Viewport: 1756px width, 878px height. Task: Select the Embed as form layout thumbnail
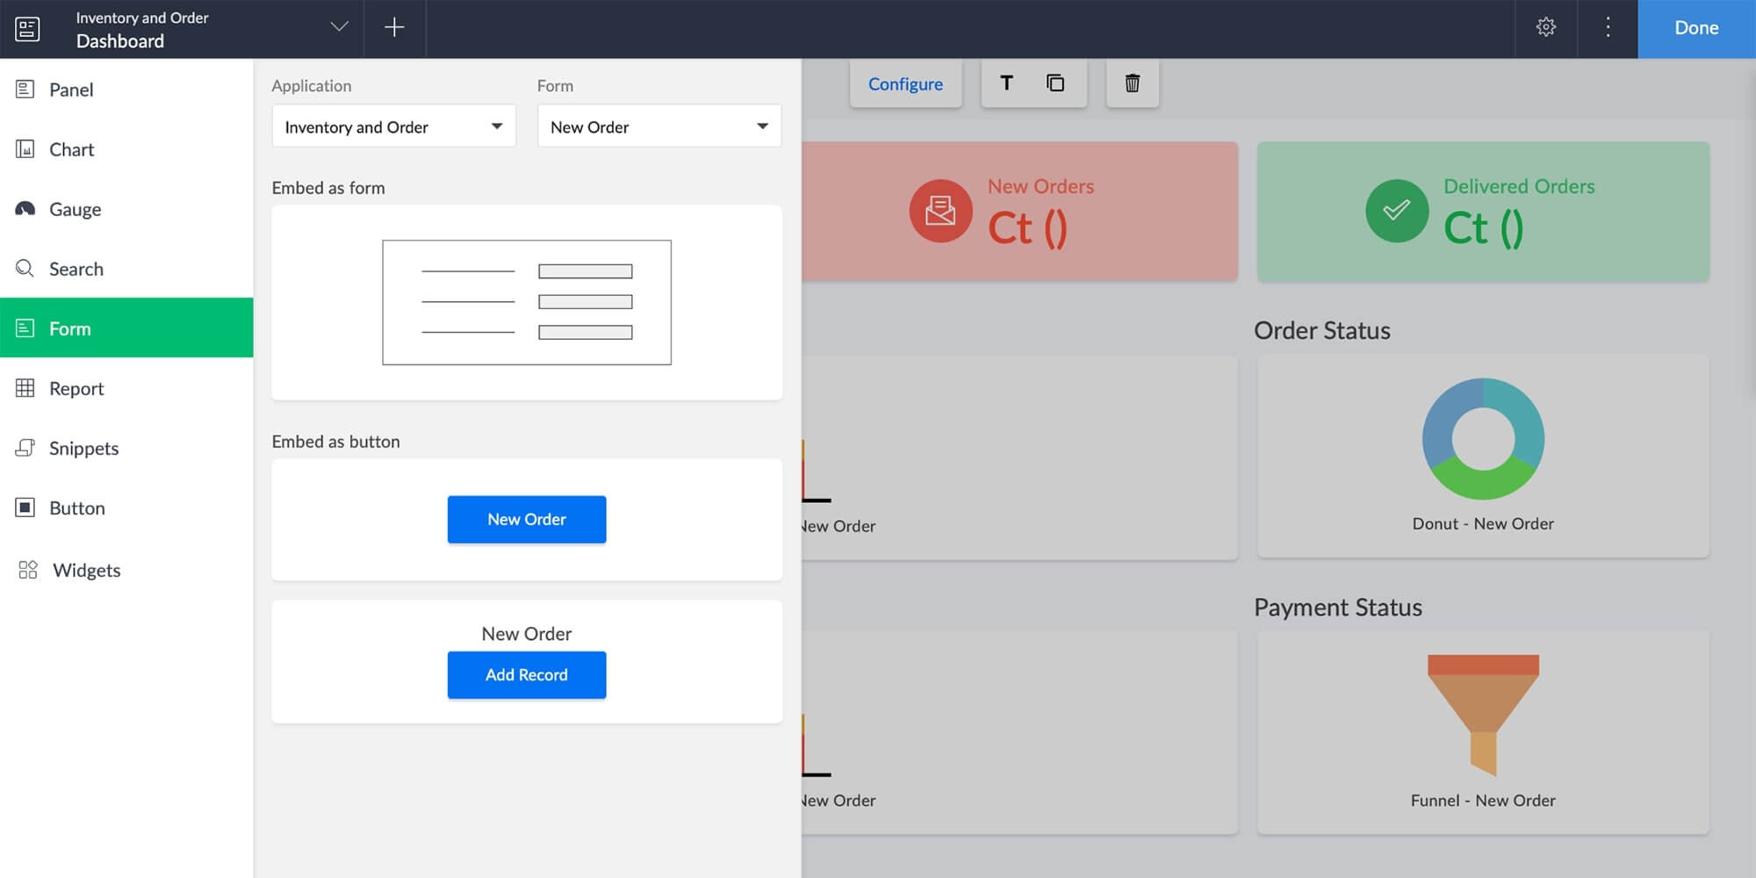(527, 303)
